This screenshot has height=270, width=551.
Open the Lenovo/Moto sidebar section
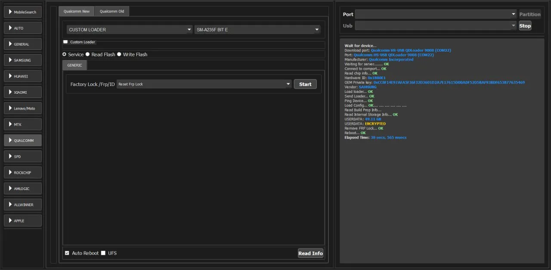23,108
